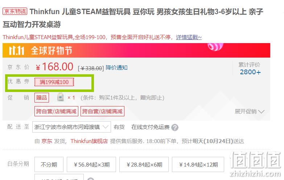This screenshot has height=180, width=284.
Task: Open the delivery address dropdown 浙江宁波市余姚市河姆渡镇
Action: [x=71, y=127]
